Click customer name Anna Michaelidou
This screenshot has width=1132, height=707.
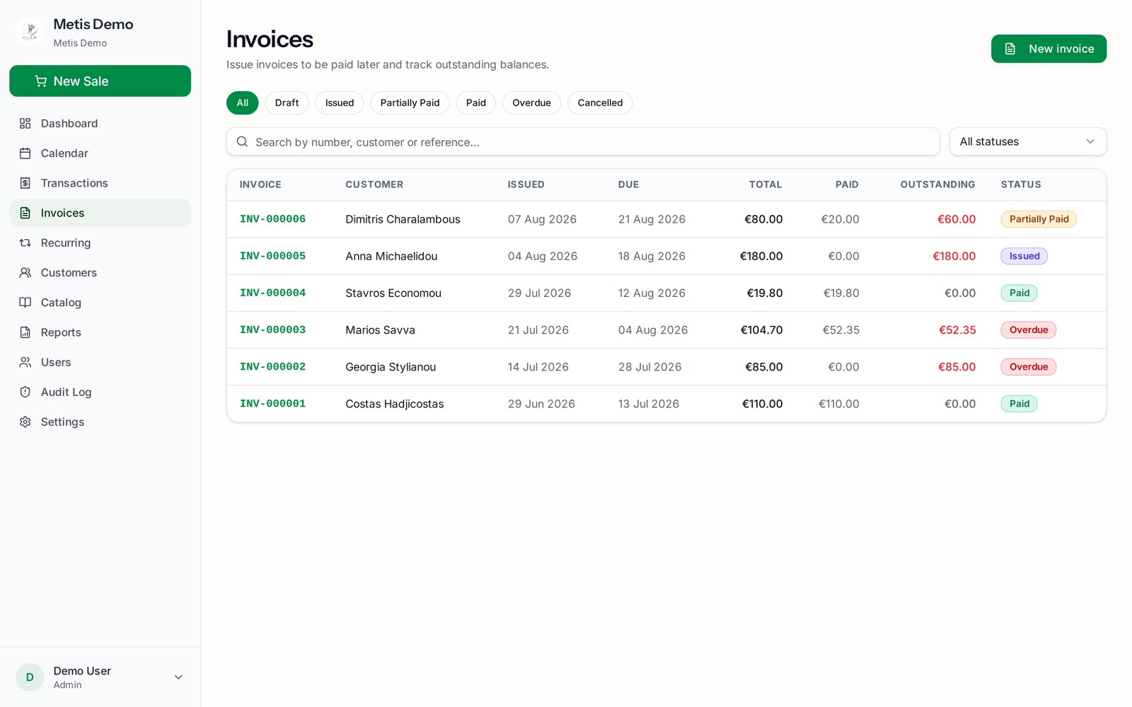(391, 256)
